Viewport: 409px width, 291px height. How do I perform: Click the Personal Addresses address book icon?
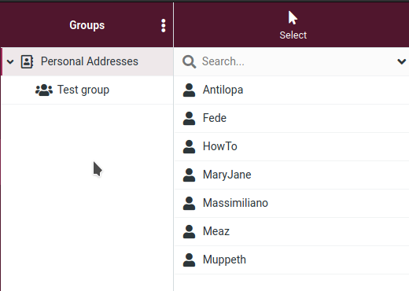27,62
